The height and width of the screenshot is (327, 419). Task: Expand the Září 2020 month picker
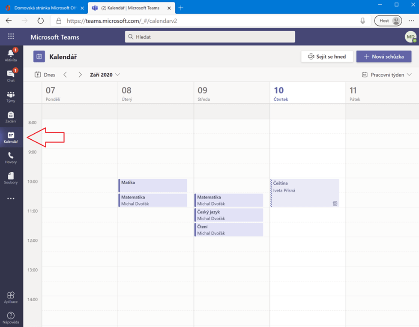[x=105, y=75]
